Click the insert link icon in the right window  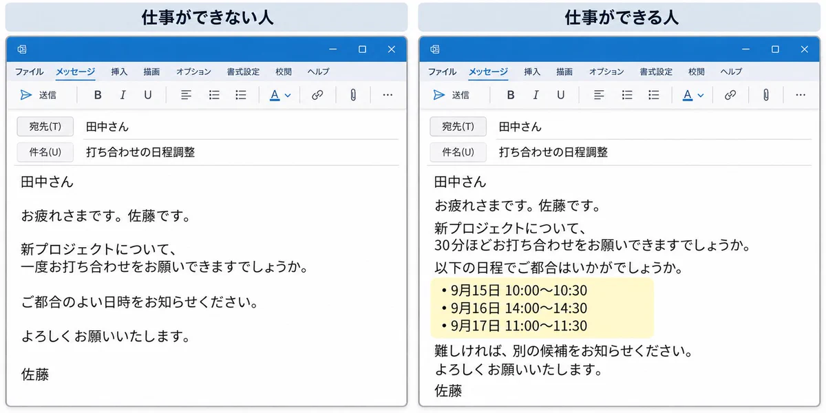coord(730,95)
